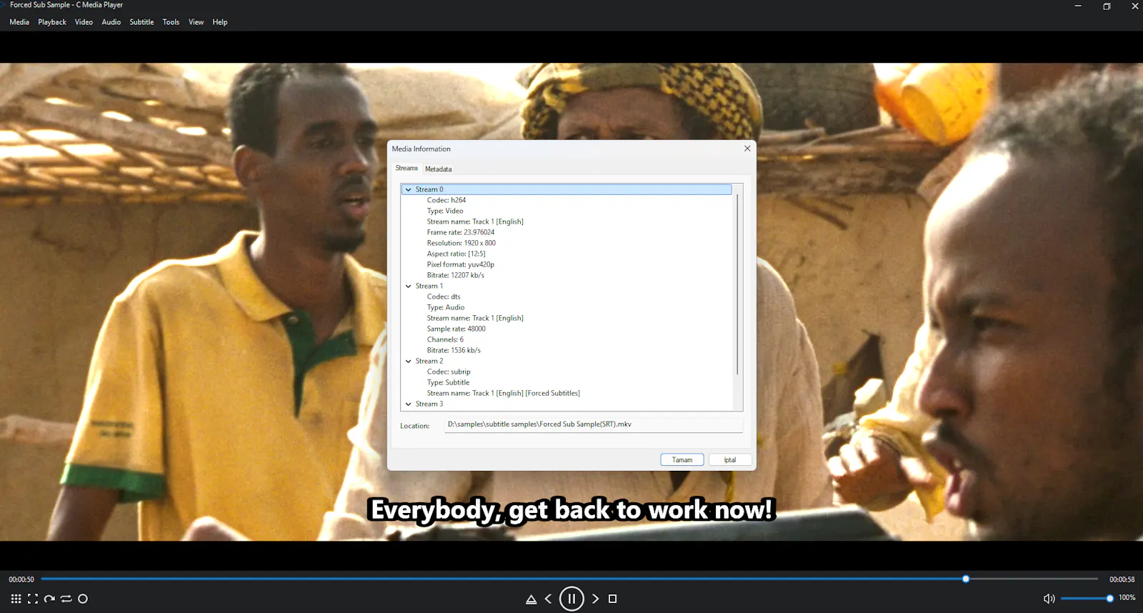
Task: Click the circle record icon
Action: (83, 599)
